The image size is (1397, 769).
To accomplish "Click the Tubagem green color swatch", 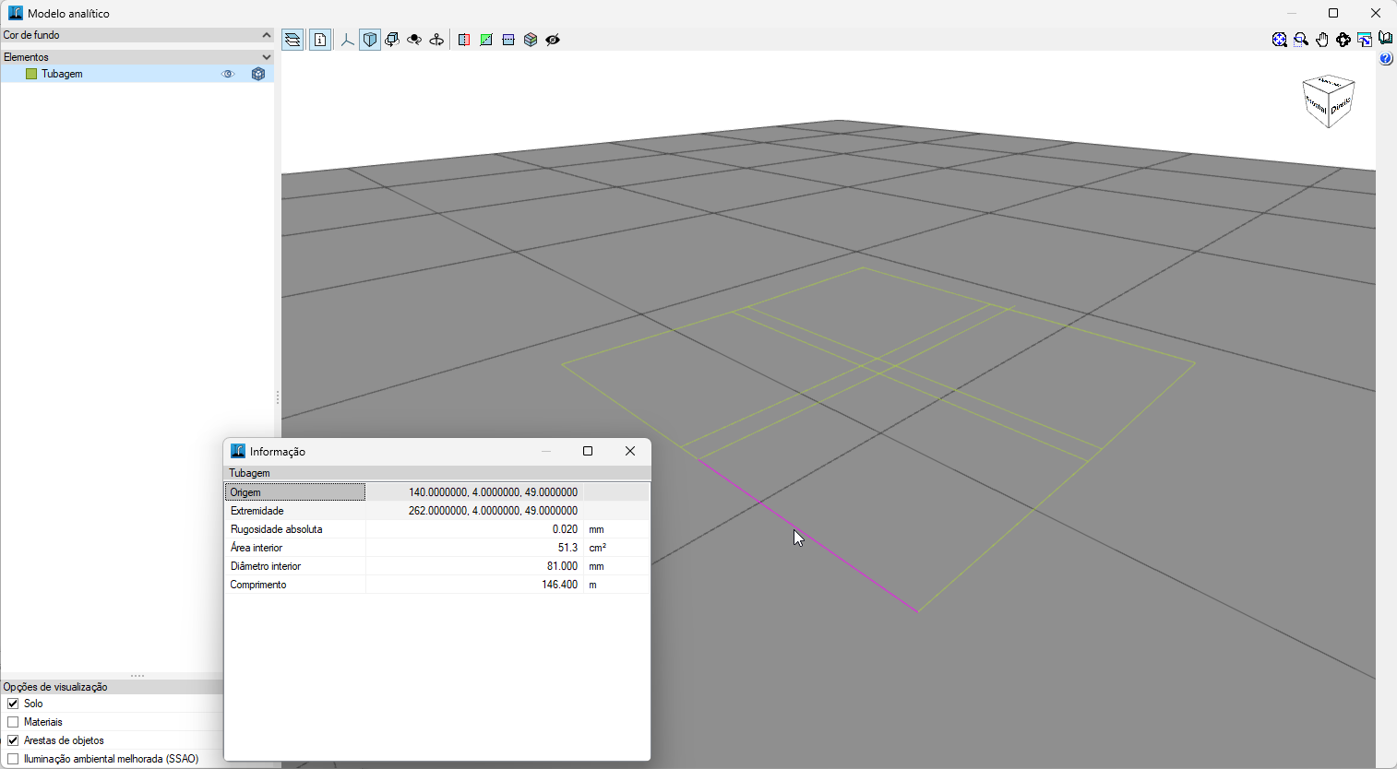I will click(x=31, y=74).
